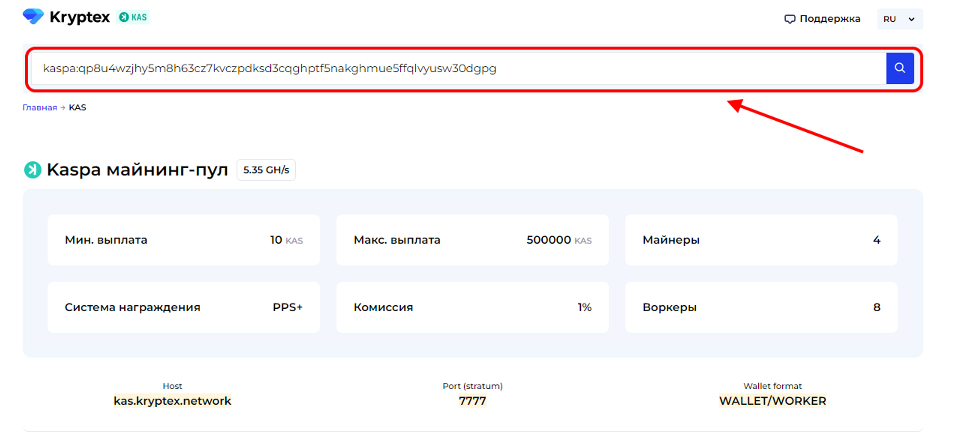Click the Host label
Viewport: 971px width, 442px height.
click(x=172, y=386)
